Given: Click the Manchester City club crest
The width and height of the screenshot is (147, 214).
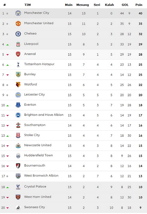Looking at the screenshot, I should [18, 13].
